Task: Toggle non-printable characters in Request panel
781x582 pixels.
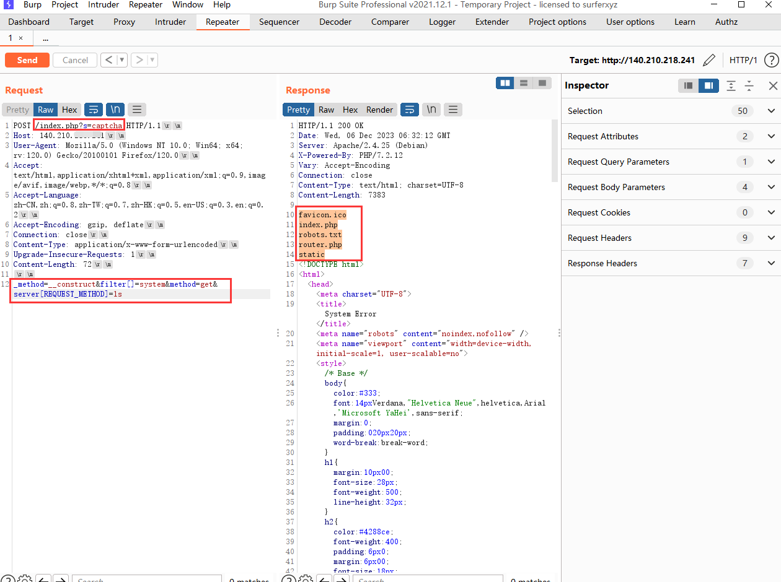Action: click(x=115, y=110)
